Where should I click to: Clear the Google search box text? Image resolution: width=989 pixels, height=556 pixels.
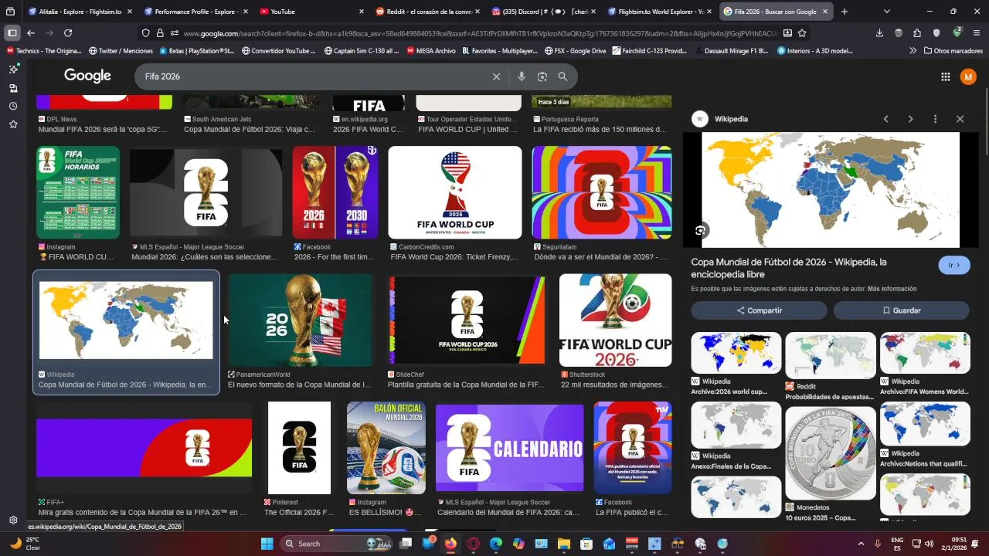(x=496, y=76)
